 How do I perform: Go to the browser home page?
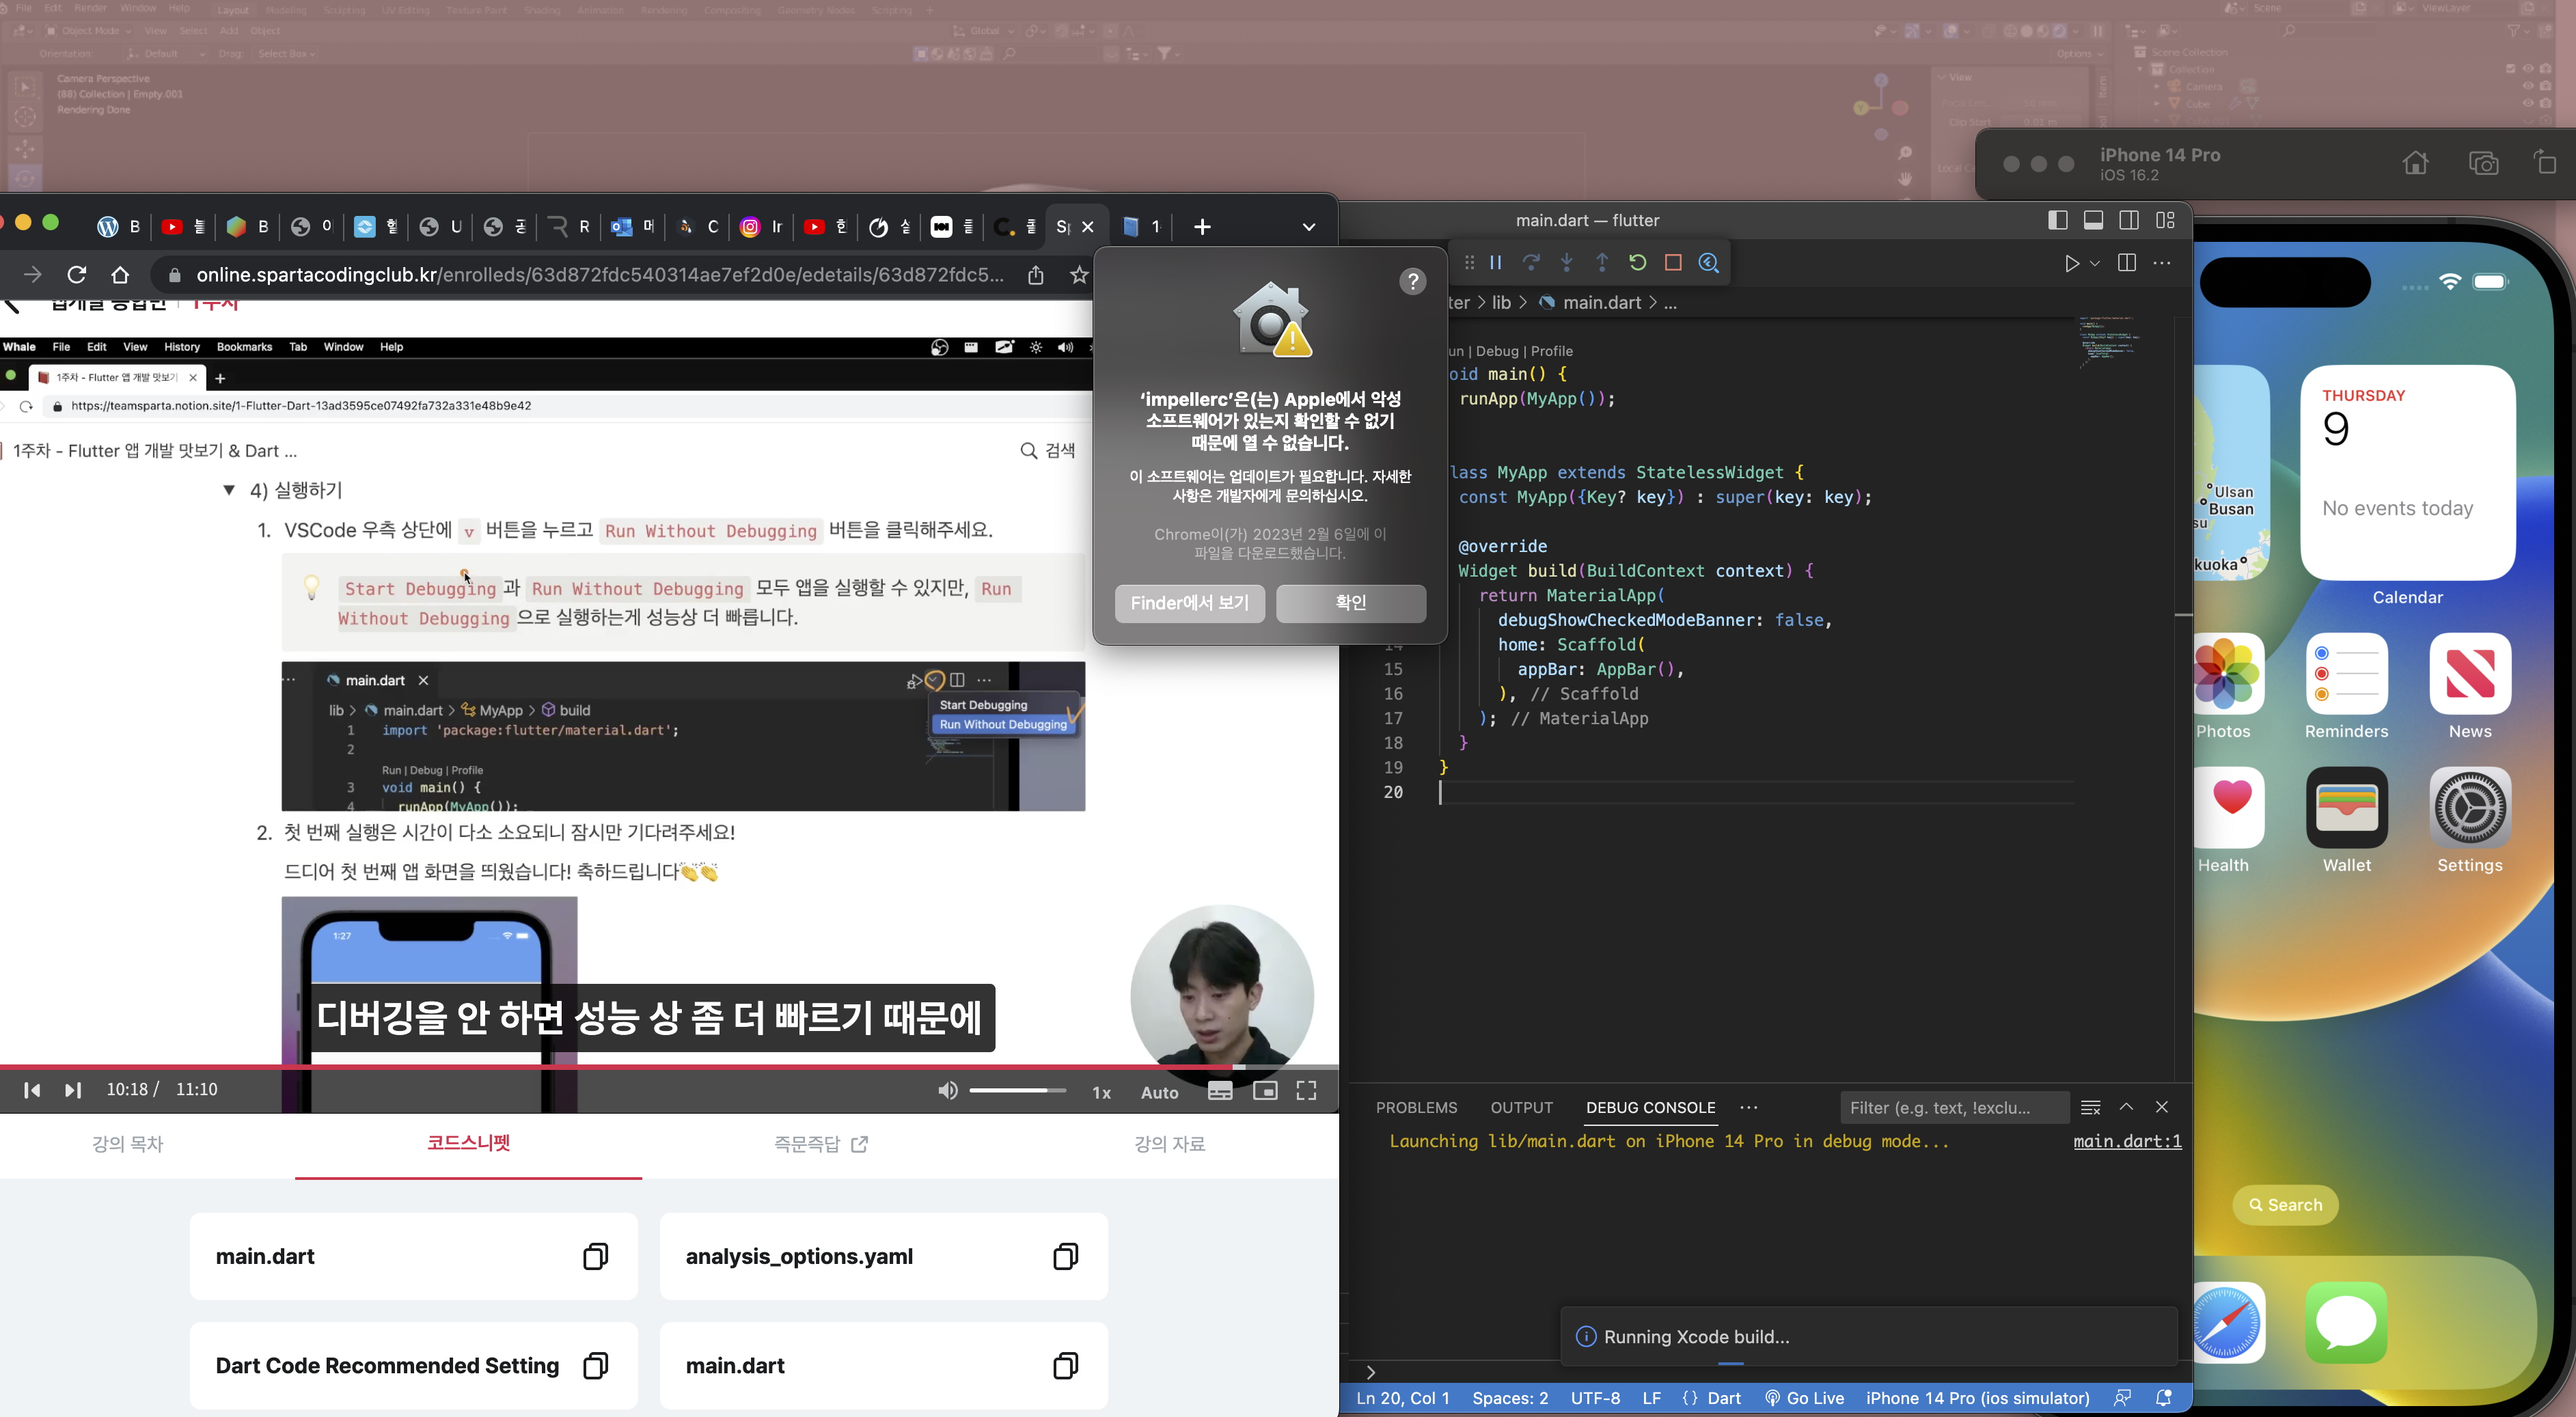(x=120, y=274)
